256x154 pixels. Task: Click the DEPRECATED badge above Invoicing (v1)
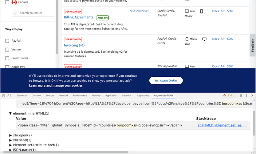pos(73,39)
